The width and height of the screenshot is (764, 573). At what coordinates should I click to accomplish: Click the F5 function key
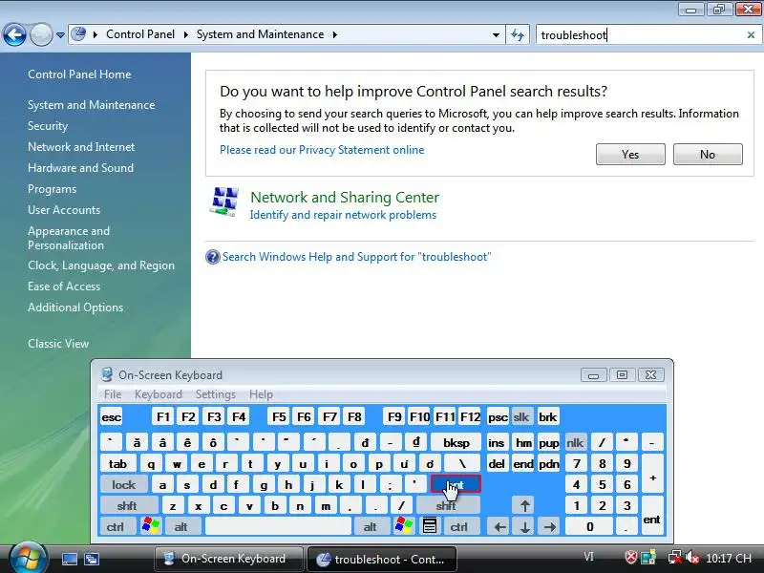(279, 417)
